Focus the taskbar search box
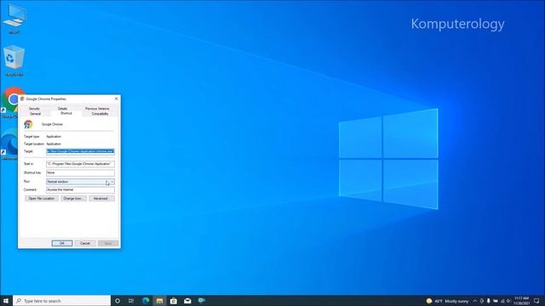Viewport: 545px width, 306px height. [62, 301]
